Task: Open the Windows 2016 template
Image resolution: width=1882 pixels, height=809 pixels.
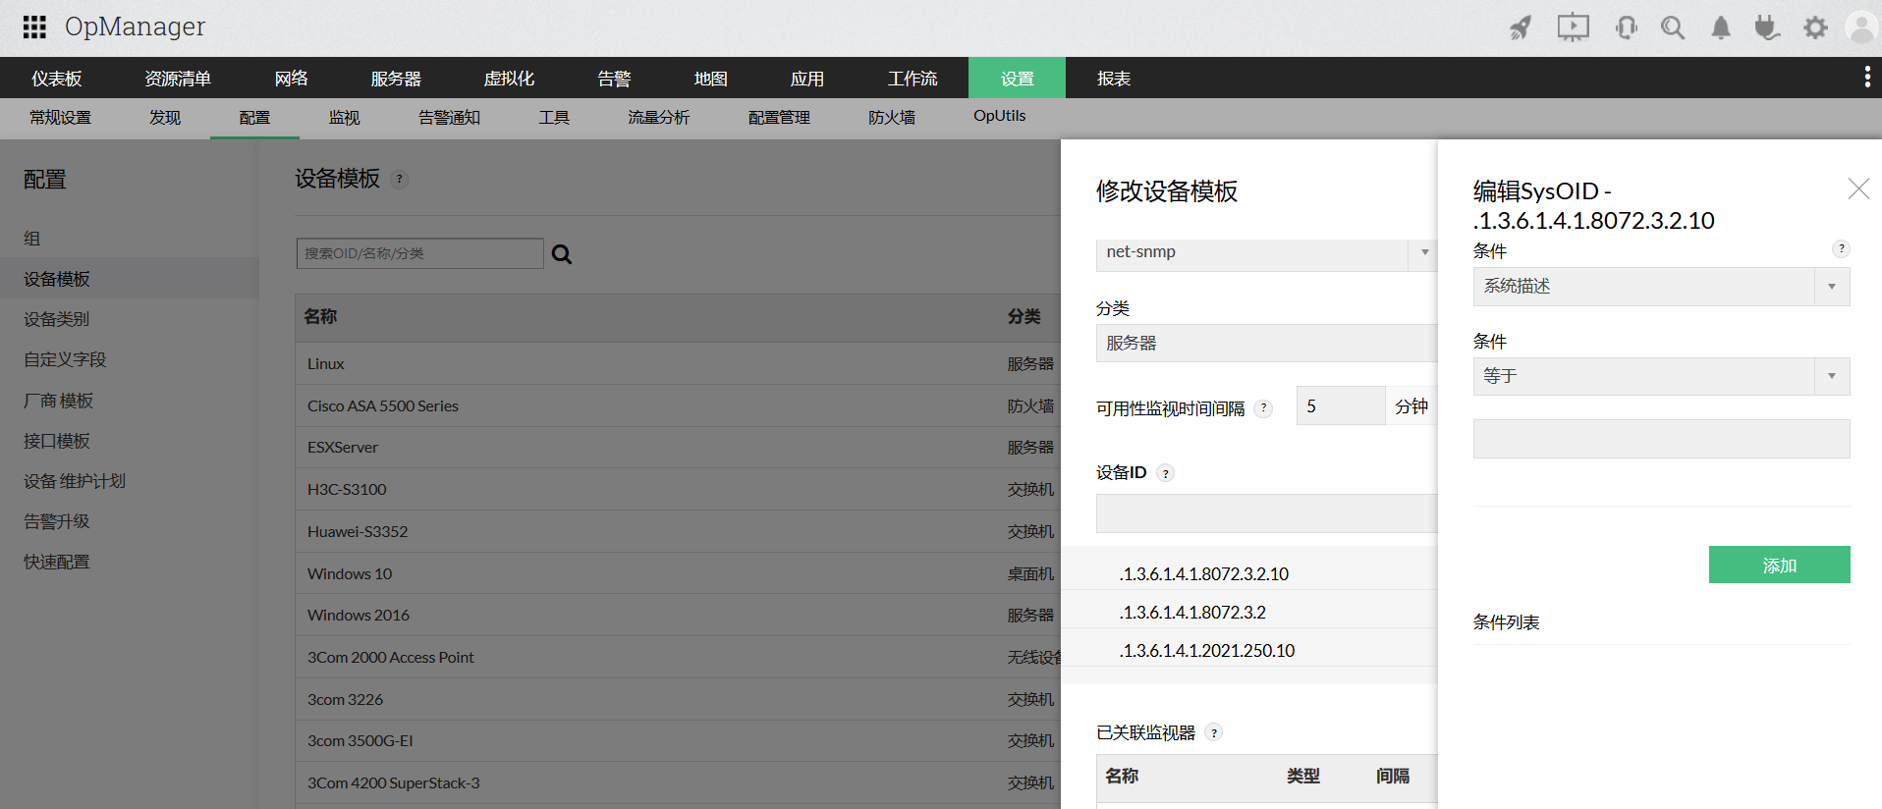Action: pos(358,616)
